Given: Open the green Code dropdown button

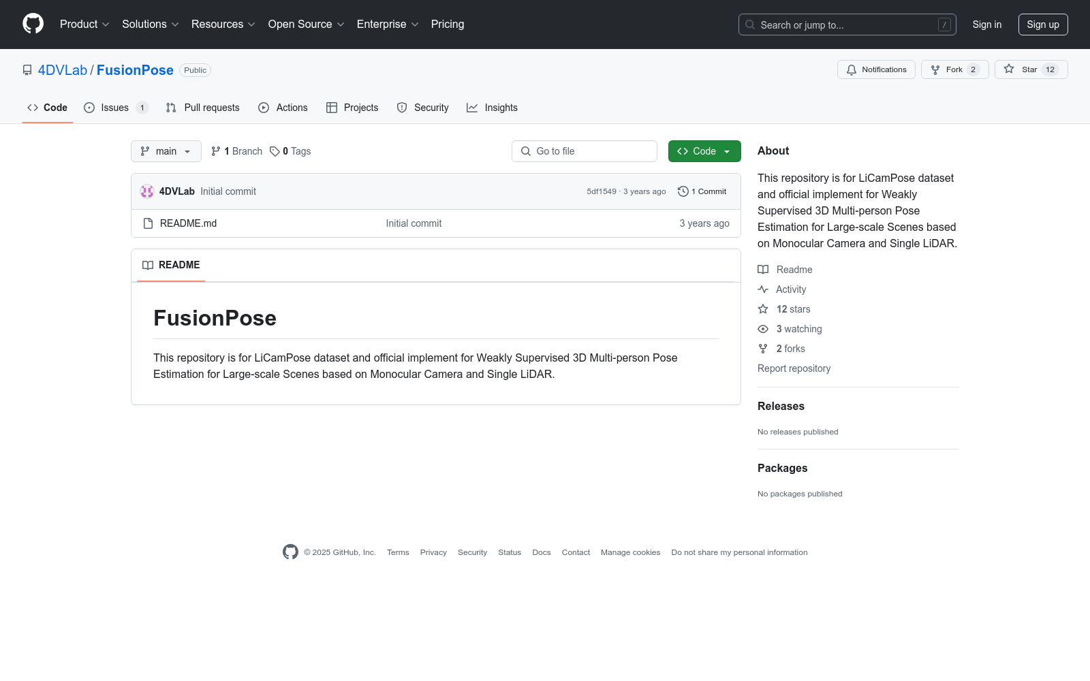Looking at the screenshot, I should [704, 151].
